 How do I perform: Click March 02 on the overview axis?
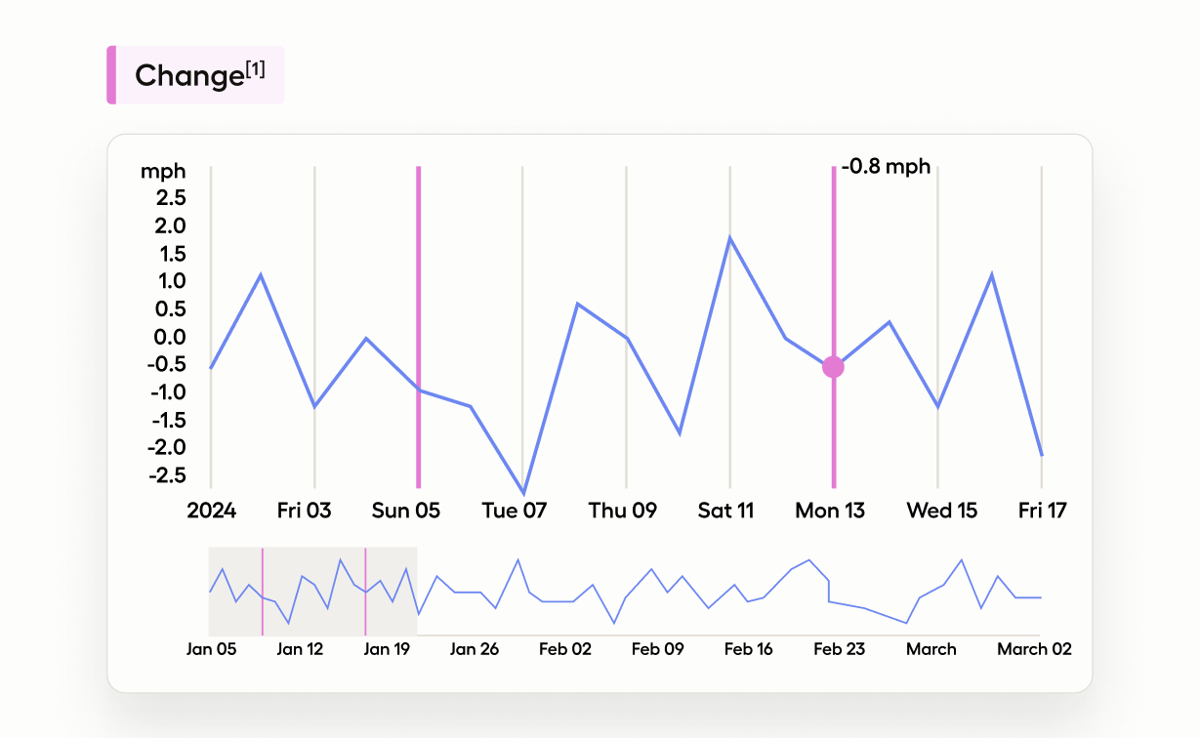1033,649
